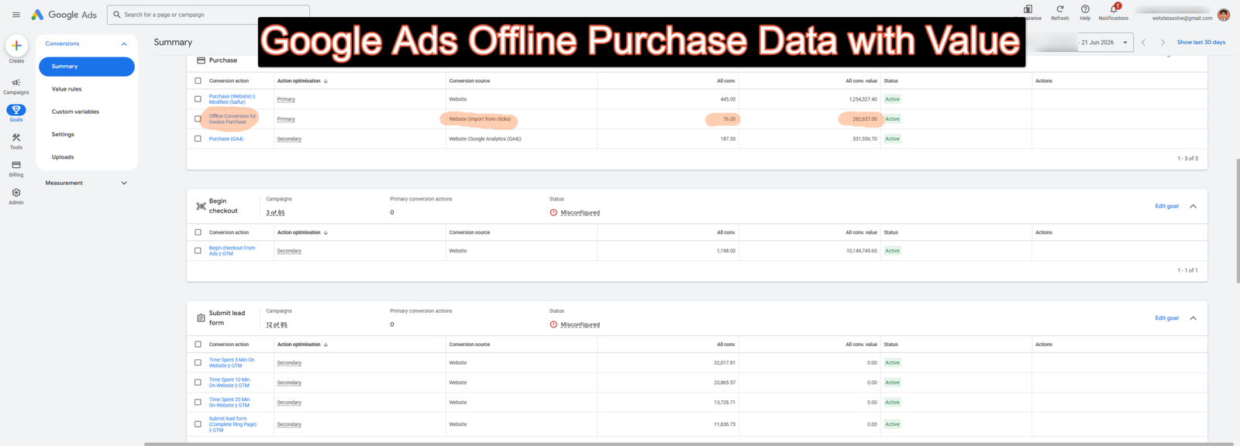Click Edit goal for Submit lead form
The image size is (1240, 446).
[1166, 318]
